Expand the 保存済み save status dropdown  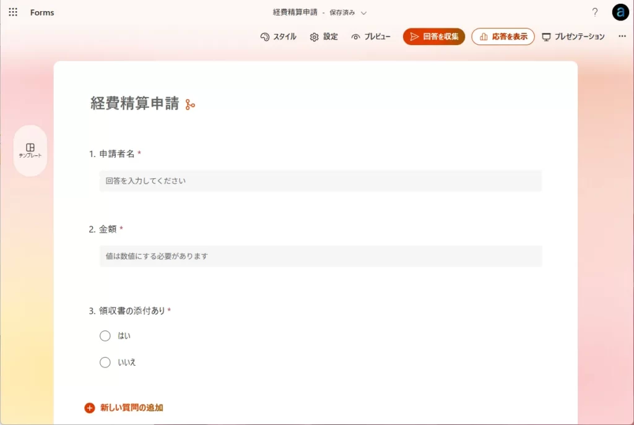pyautogui.click(x=364, y=12)
